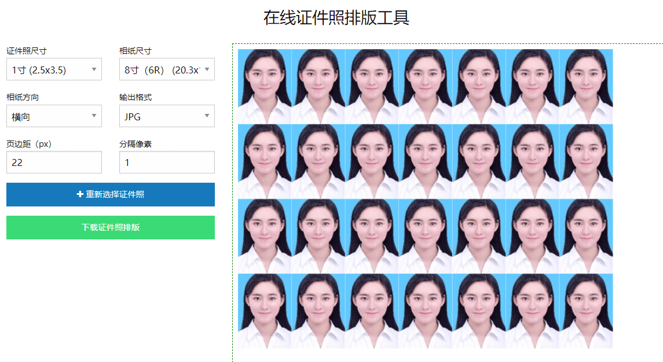Image resolution: width=663 pixels, height=362 pixels.
Task: Click a photo in the second preview row
Action: 318,161
